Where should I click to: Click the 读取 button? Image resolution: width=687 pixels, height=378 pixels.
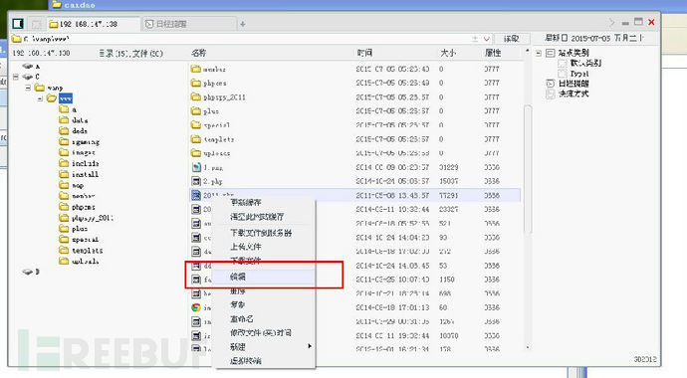point(512,39)
